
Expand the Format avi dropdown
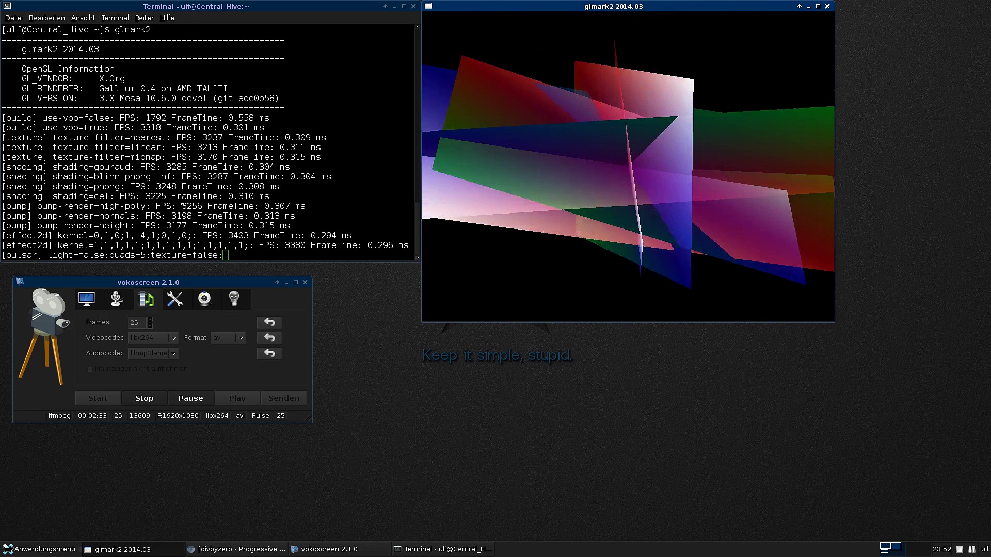241,338
